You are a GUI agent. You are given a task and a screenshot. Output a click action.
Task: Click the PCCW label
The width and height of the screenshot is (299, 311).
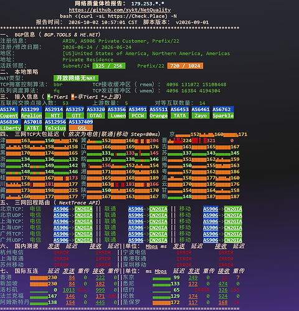pos(138,115)
